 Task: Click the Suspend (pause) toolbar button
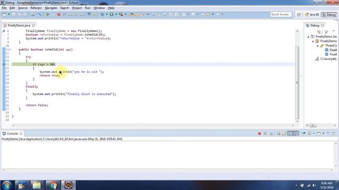53,14
